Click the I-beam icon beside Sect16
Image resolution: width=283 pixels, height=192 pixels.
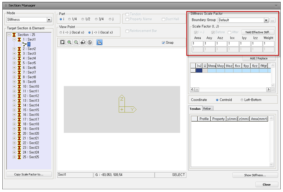point(19,114)
